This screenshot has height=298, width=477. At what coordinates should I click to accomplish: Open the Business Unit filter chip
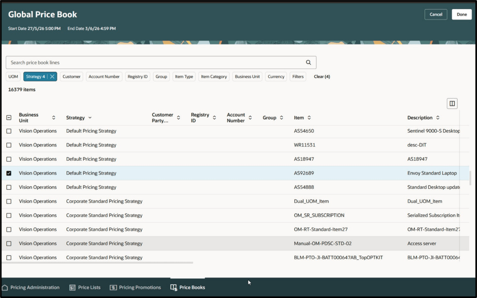(x=247, y=77)
